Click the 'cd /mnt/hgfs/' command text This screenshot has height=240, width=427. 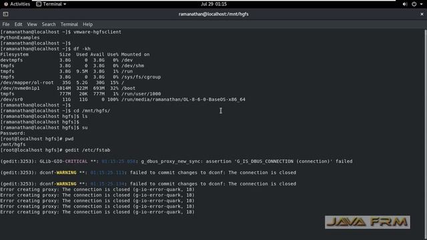click(x=92, y=111)
